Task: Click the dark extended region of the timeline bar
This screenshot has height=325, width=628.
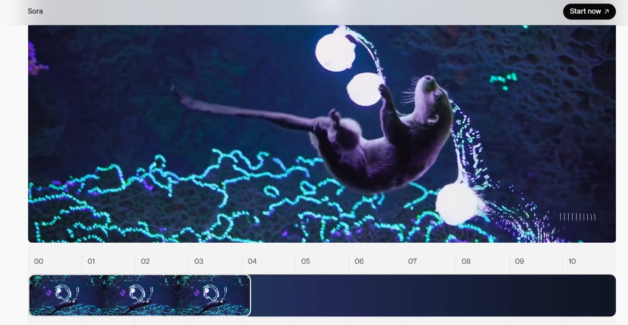Action: point(432,295)
